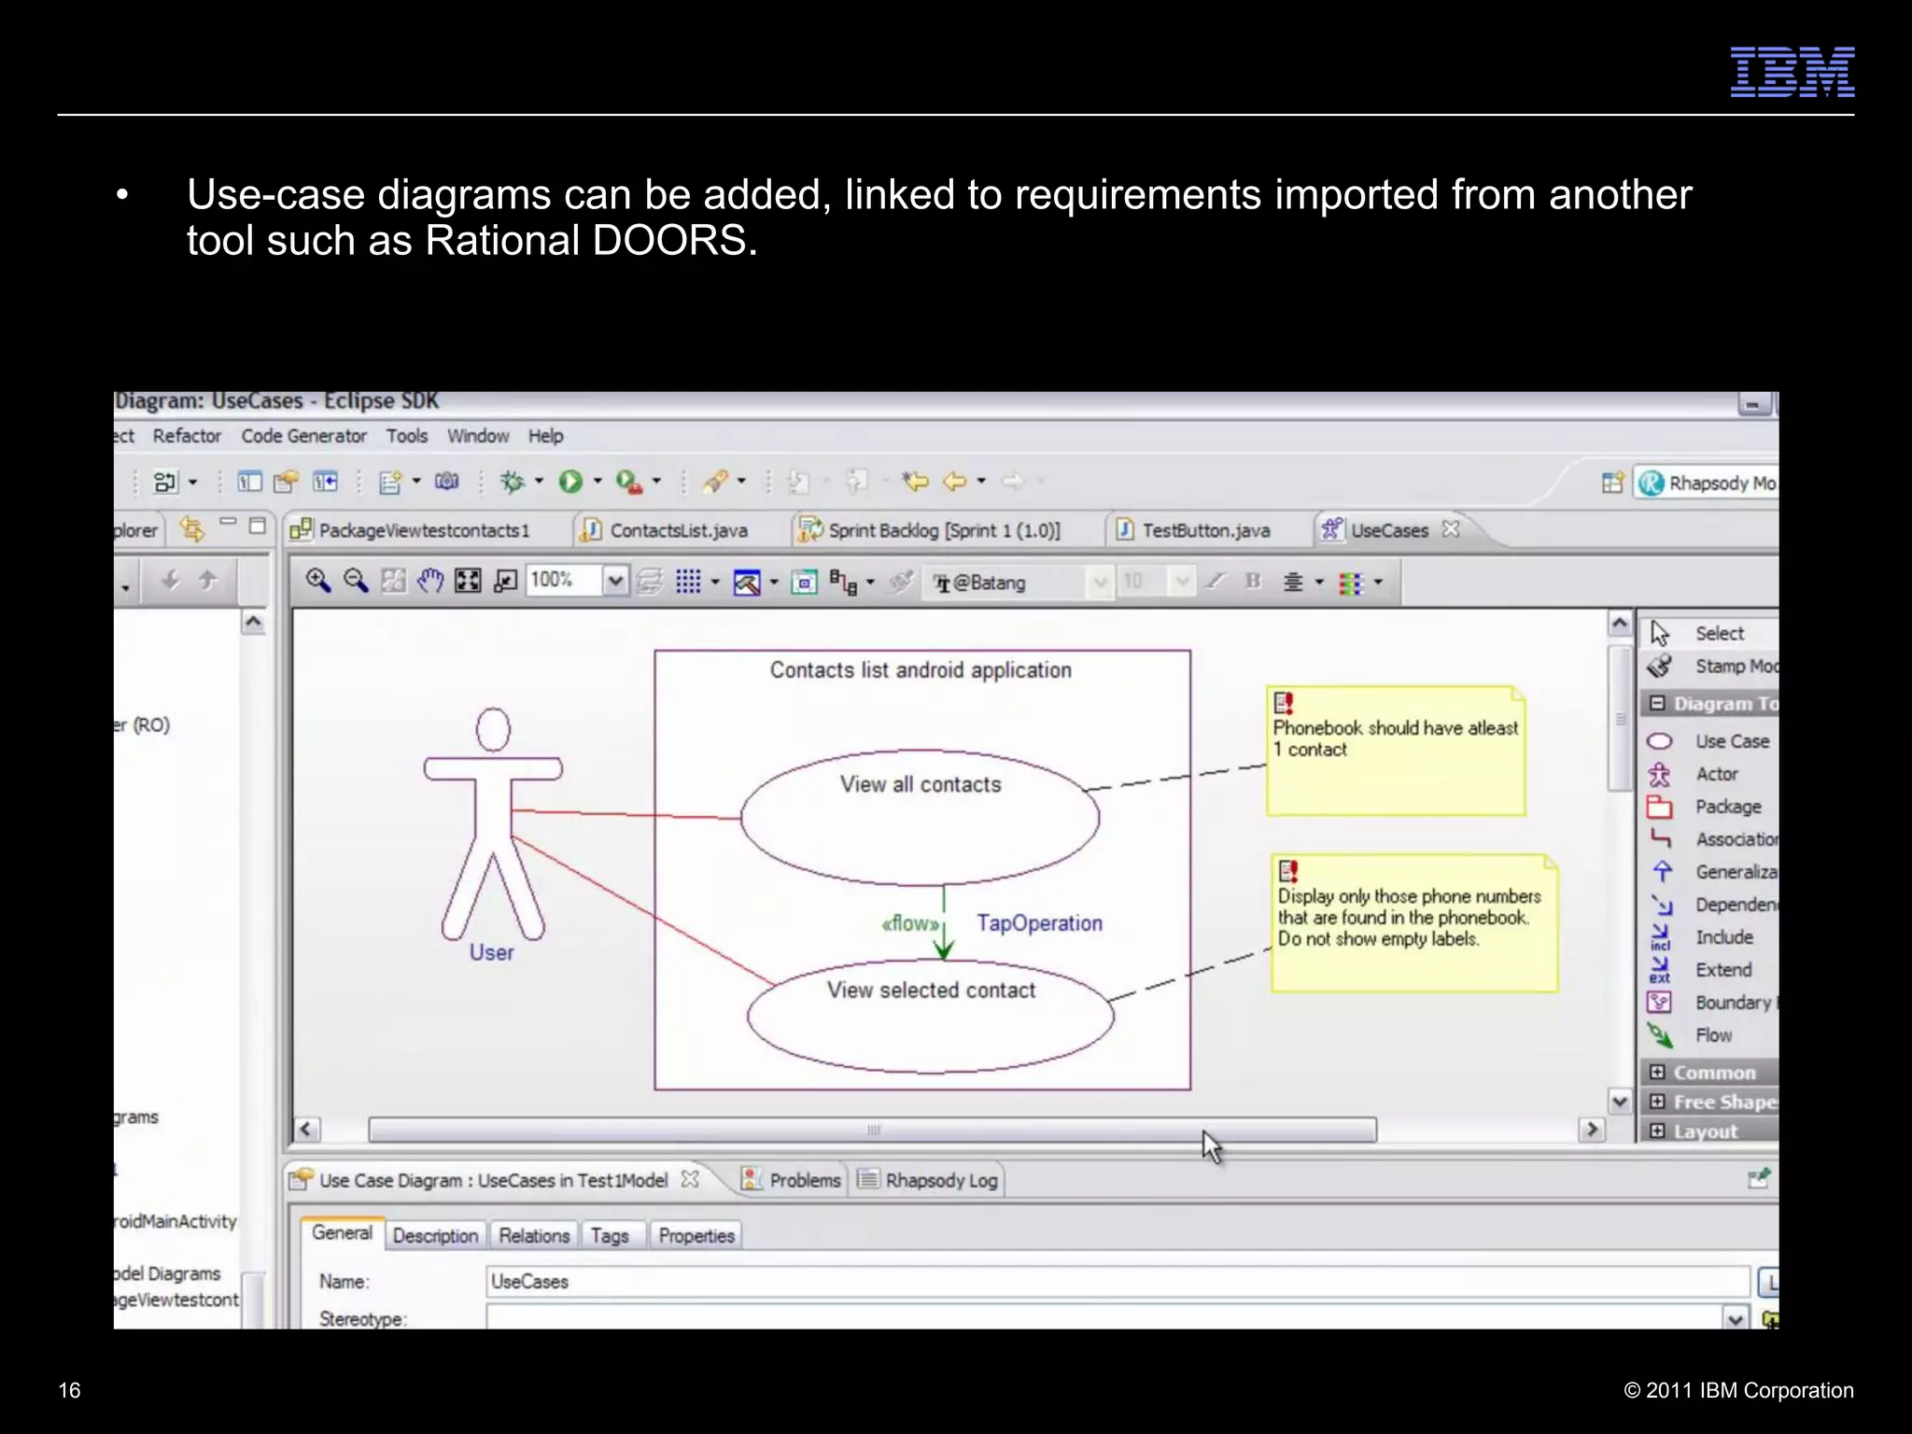The width and height of the screenshot is (1912, 1434).
Task: Expand the Free Shapes palette section
Action: click(1657, 1102)
